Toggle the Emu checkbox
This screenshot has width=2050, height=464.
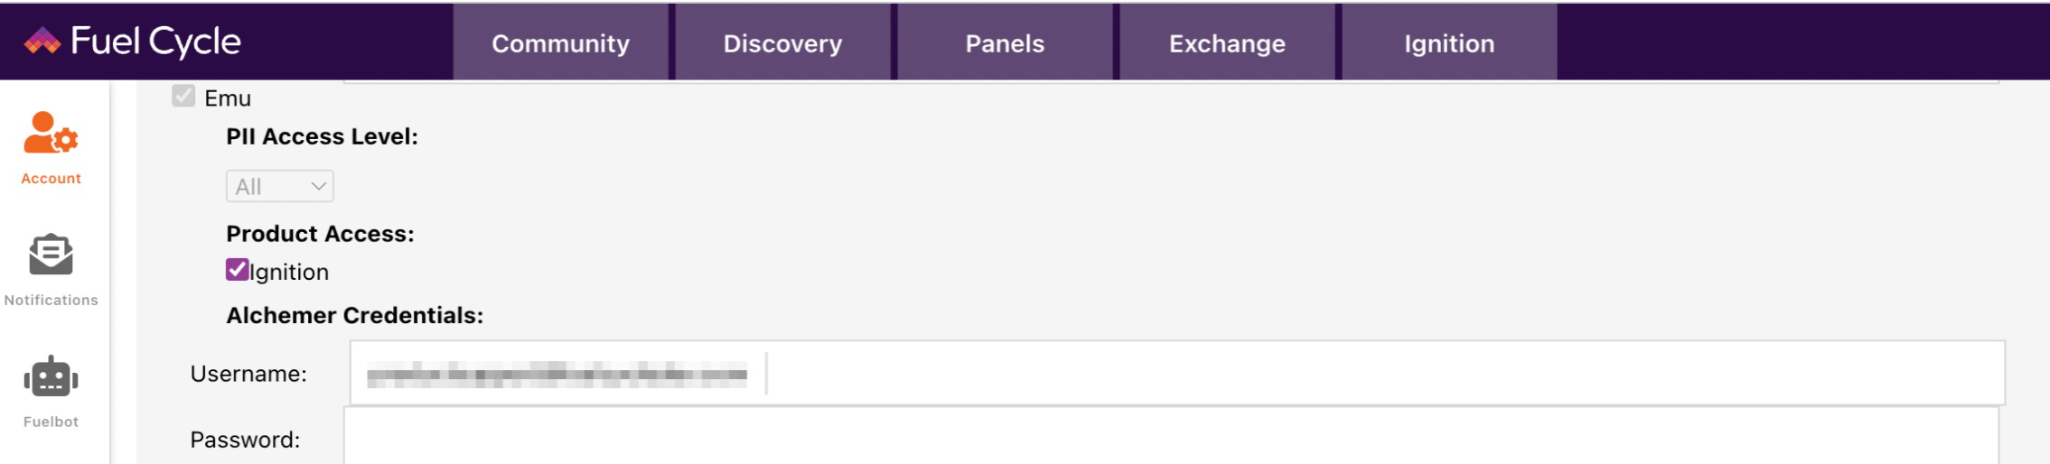183,97
